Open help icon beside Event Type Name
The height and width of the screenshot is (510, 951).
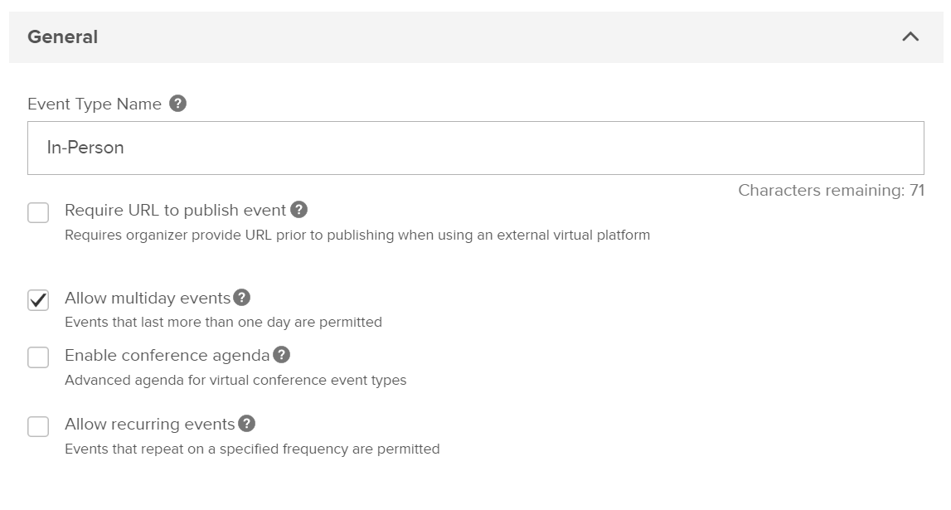[177, 104]
